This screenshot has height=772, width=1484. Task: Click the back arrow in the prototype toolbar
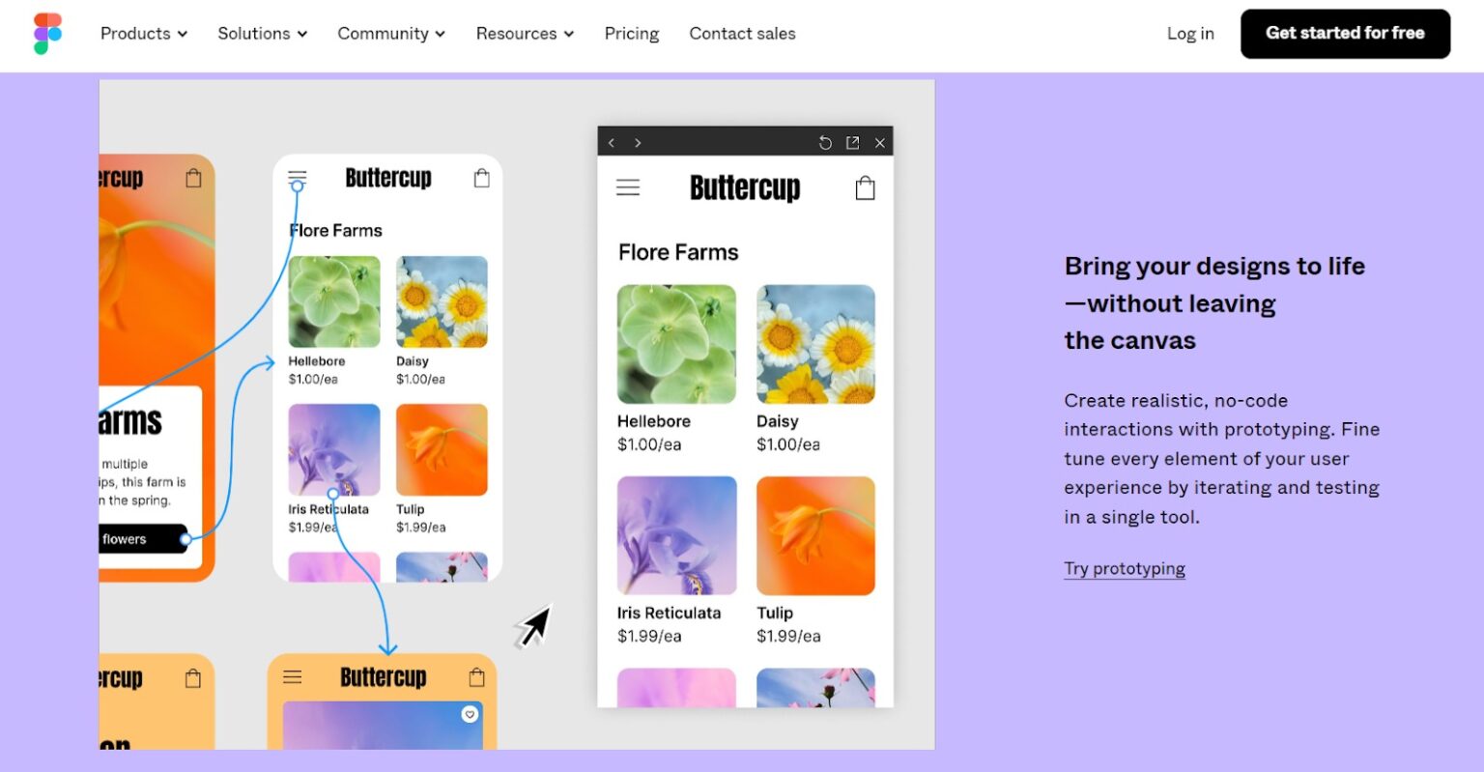(x=612, y=142)
